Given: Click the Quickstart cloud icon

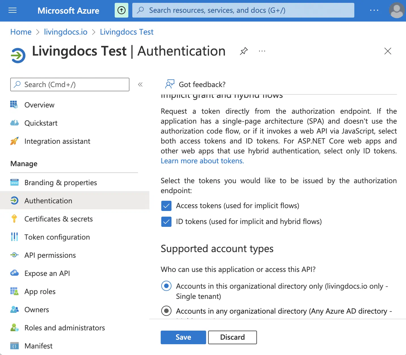Looking at the screenshot, I should tap(14, 123).
